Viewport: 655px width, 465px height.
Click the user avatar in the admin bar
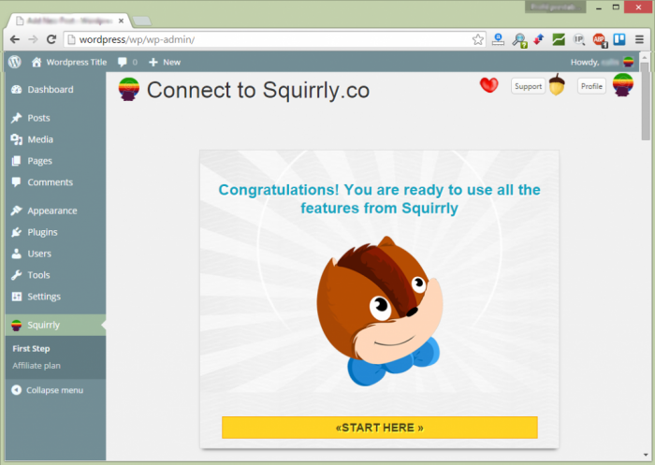628,62
